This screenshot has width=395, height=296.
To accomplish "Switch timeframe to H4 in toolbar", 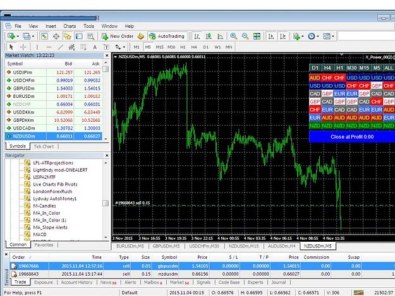I will tap(194, 47).
